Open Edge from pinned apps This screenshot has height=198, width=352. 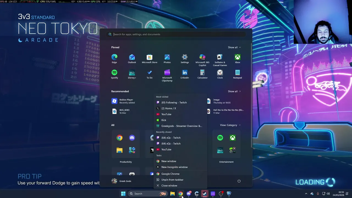(x=114, y=59)
